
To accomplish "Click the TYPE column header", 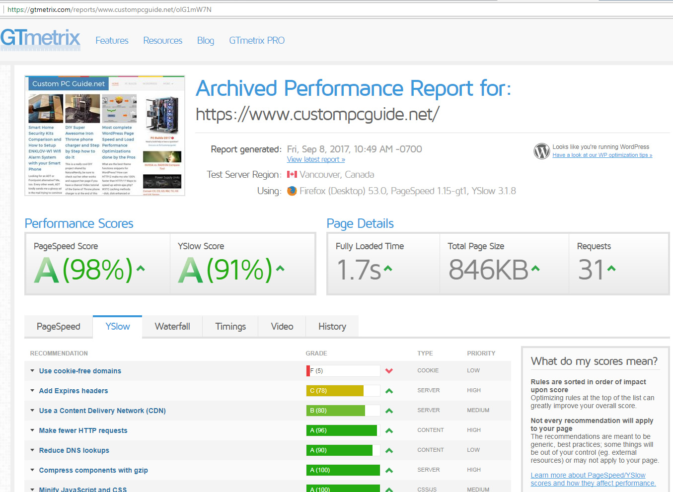I will (425, 353).
